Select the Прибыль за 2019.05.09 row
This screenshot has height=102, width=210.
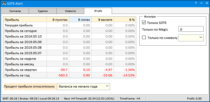[x=70, y=42]
